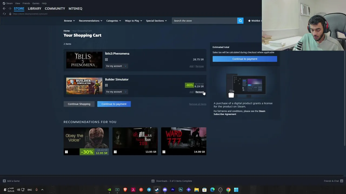Open Photoshop from the taskbar
Screen dimensions: 346x194
[x=181, y=190]
